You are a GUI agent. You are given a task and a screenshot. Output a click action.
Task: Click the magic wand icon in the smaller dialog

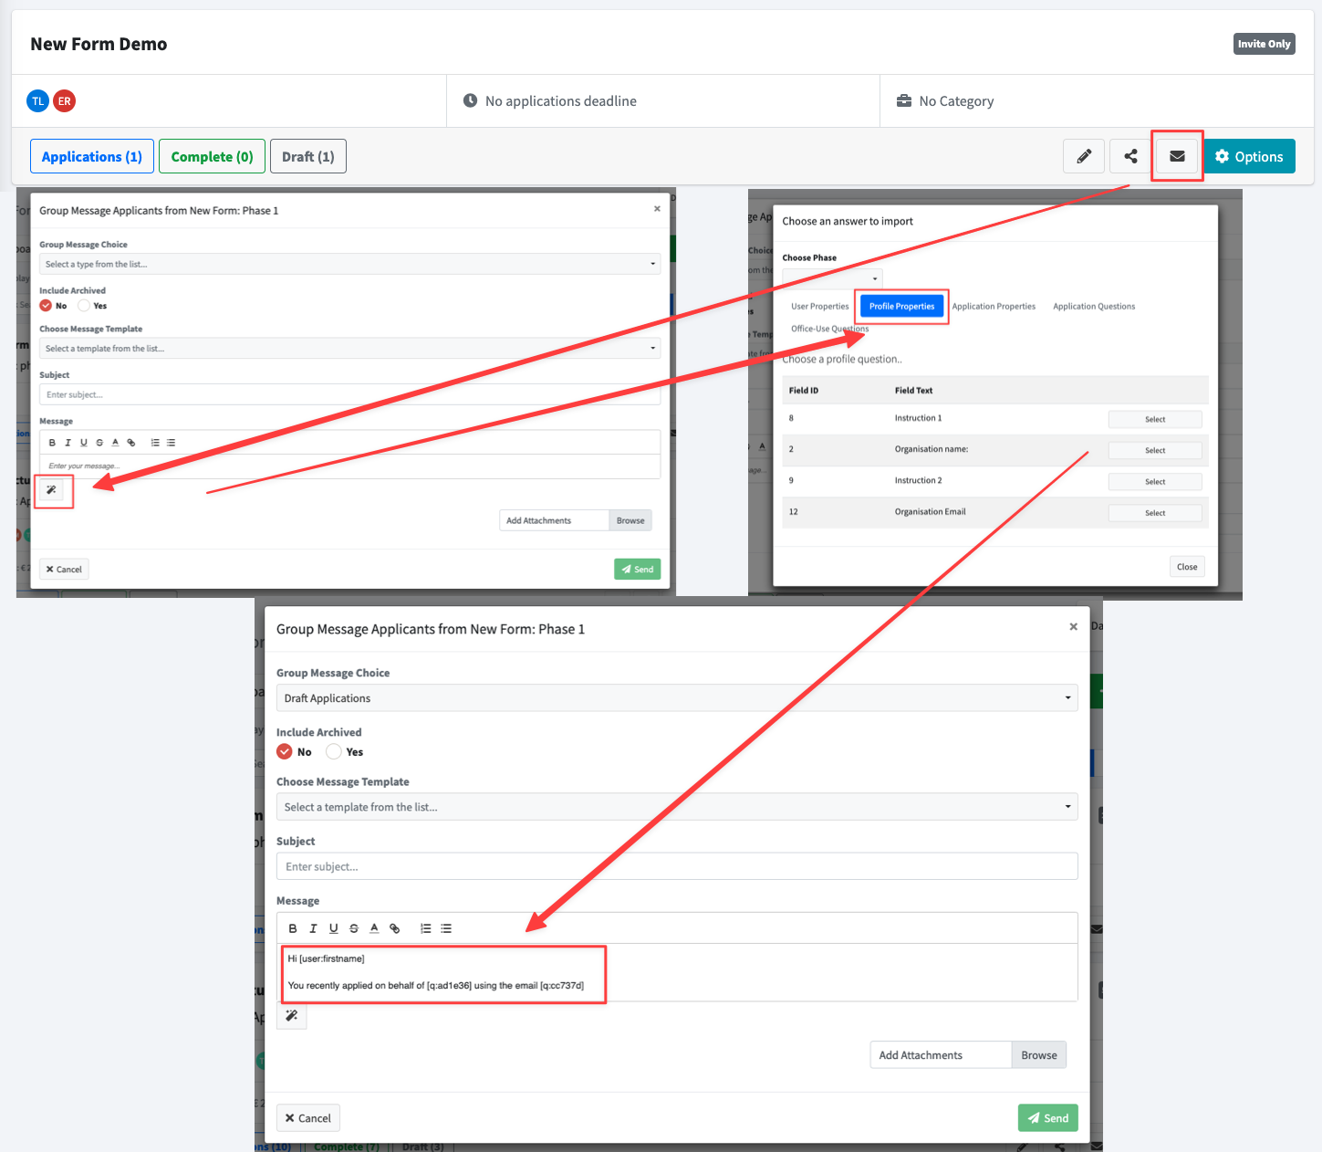[x=52, y=490]
